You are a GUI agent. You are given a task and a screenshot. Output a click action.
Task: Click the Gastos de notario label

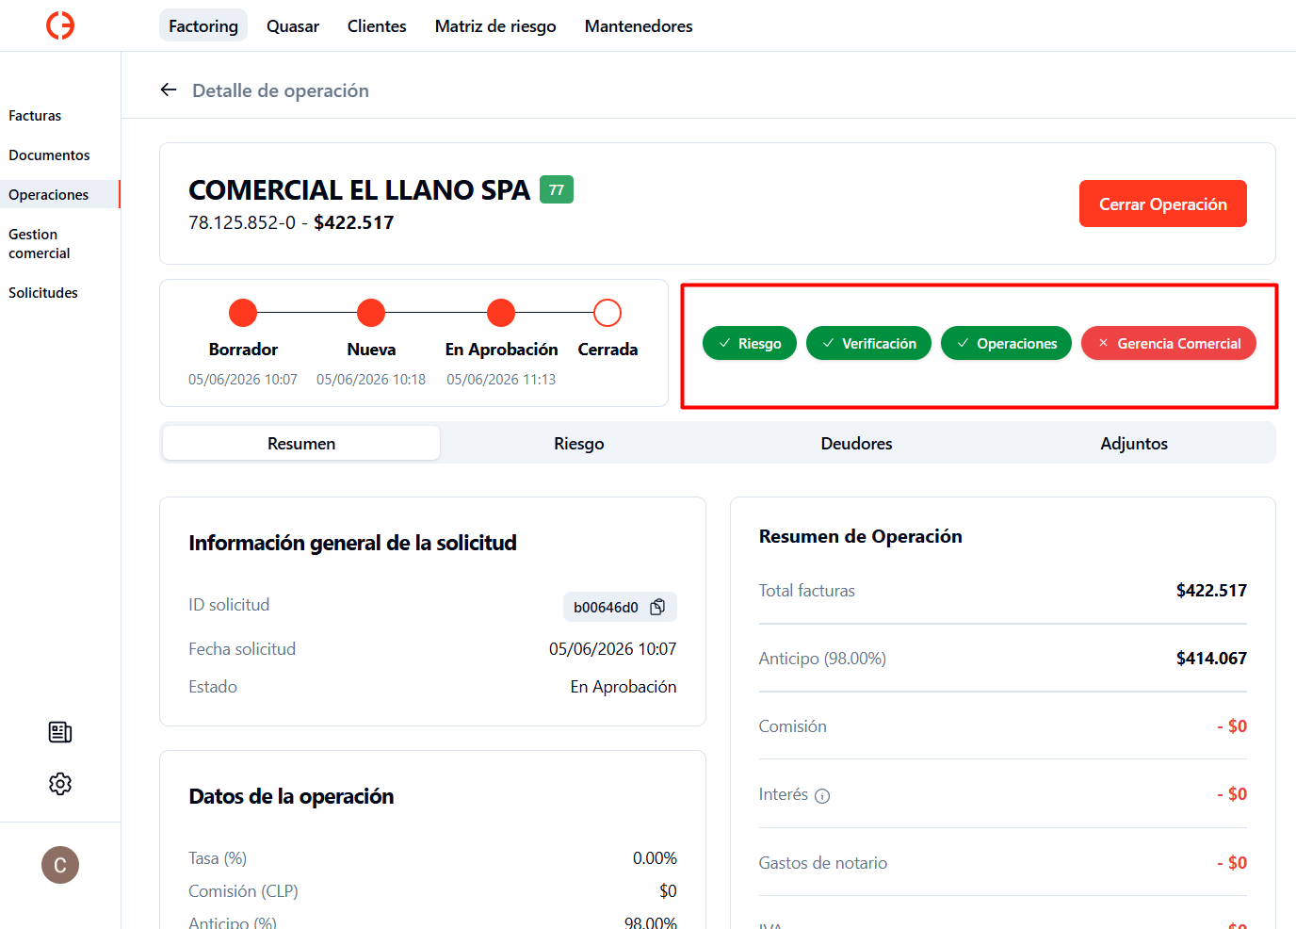[x=823, y=863]
